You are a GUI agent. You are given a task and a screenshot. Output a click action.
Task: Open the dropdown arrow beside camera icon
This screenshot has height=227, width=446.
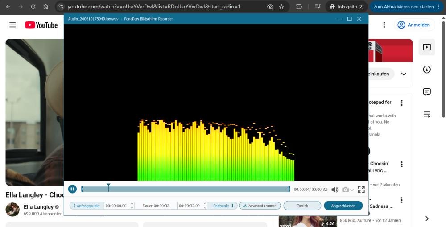coord(352,190)
